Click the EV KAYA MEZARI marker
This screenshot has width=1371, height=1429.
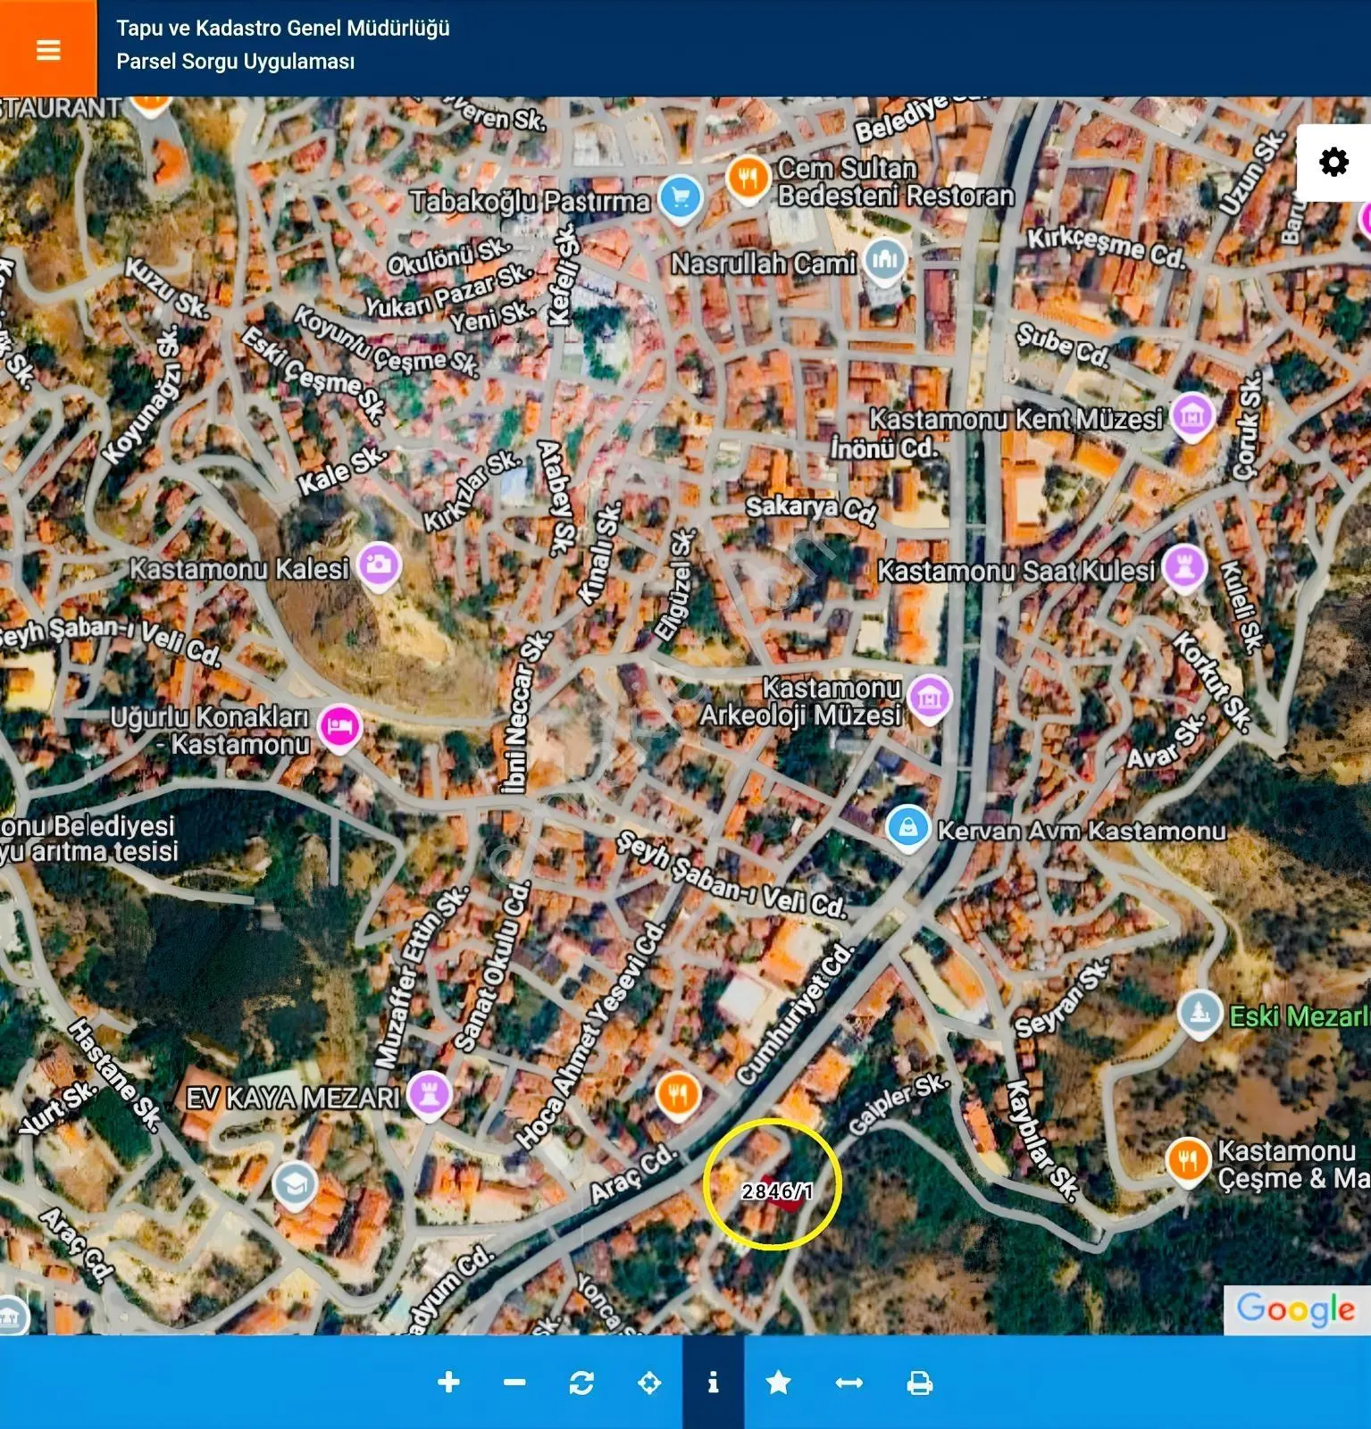[x=429, y=1095]
